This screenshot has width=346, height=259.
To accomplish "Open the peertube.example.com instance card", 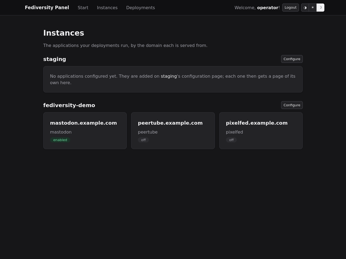I will (x=173, y=131).
